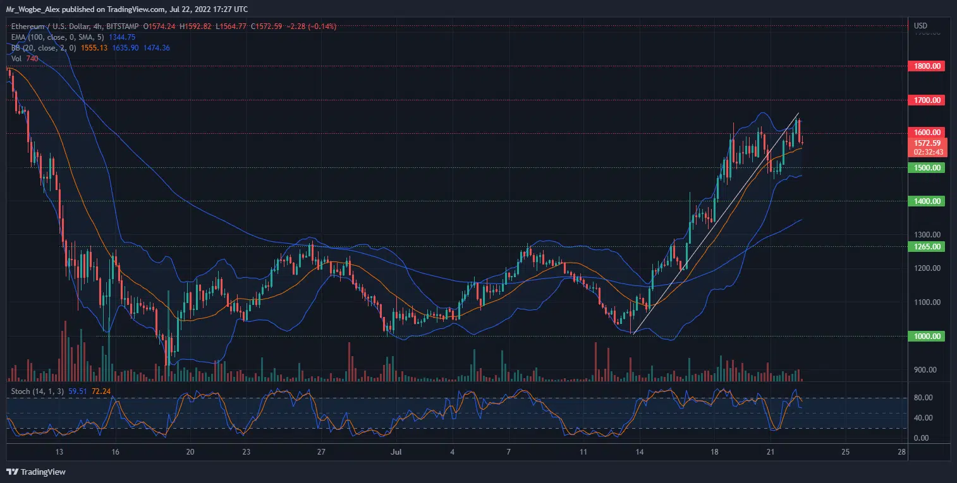Open the USD currency label on price axis
This screenshot has height=483, width=957.
pyautogui.click(x=920, y=26)
